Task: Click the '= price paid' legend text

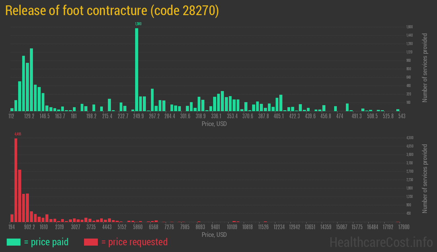Action: [x=46, y=242]
